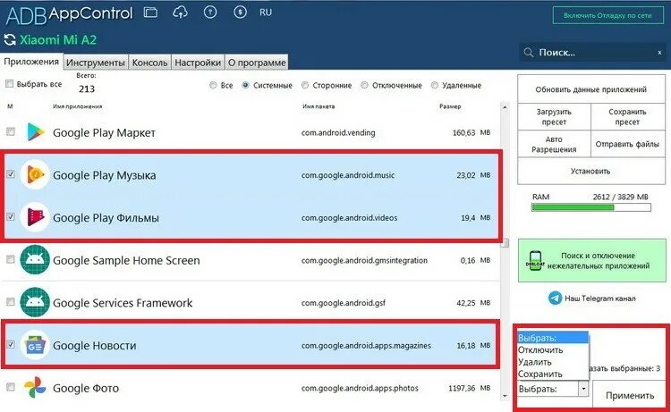Click the app list scrollbar thumb
The image size is (671, 412).
coord(505,243)
